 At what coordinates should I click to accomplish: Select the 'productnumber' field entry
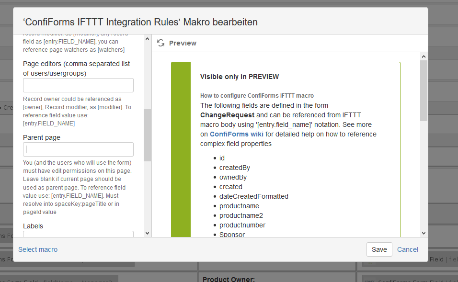point(242,226)
